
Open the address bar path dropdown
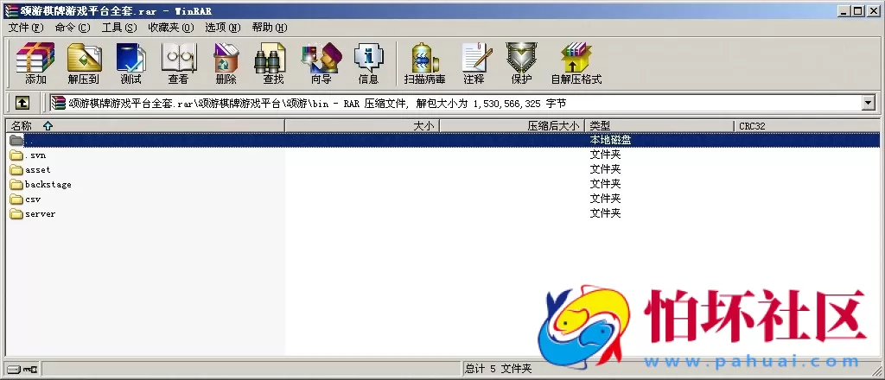click(x=868, y=103)
